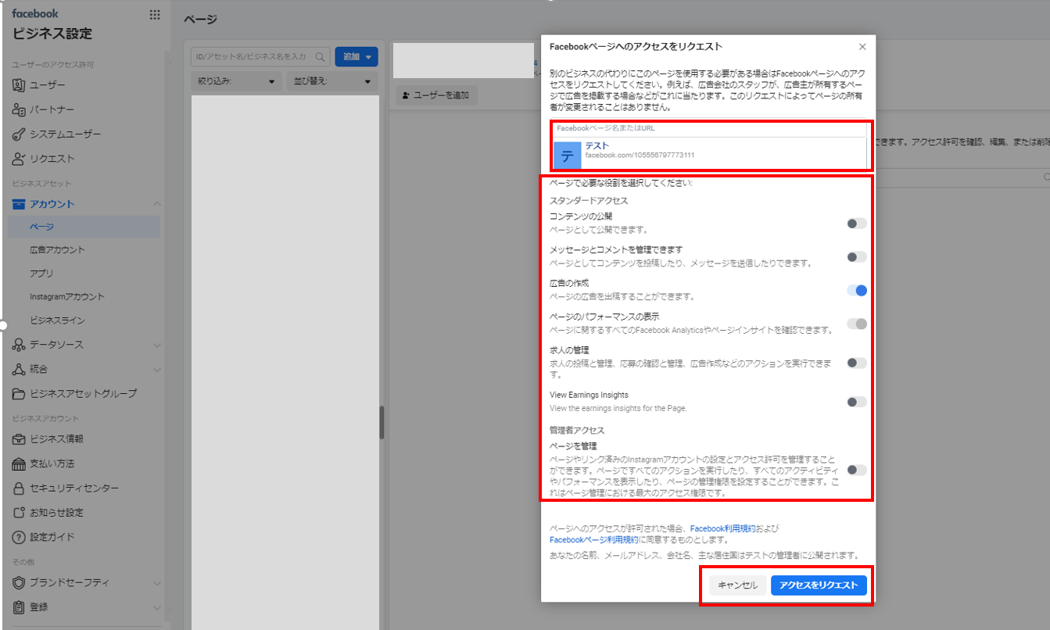Expand the 登録 chevron
Viewport: 1050px width, 630px height.
pyautogui.click(x=156, y=607)
